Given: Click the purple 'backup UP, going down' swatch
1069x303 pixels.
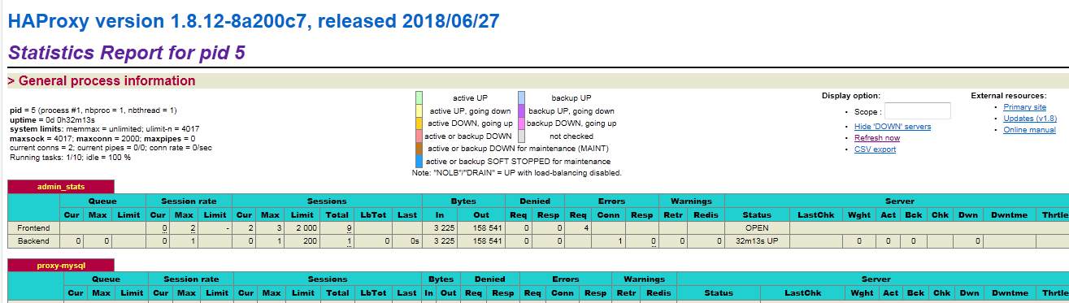Looking at the screenshot, I should tap(522, 110).
